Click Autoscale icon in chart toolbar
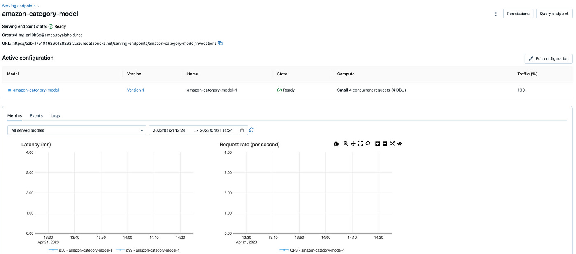This screenshot has width=576, height=254. (x=392, y=144)
